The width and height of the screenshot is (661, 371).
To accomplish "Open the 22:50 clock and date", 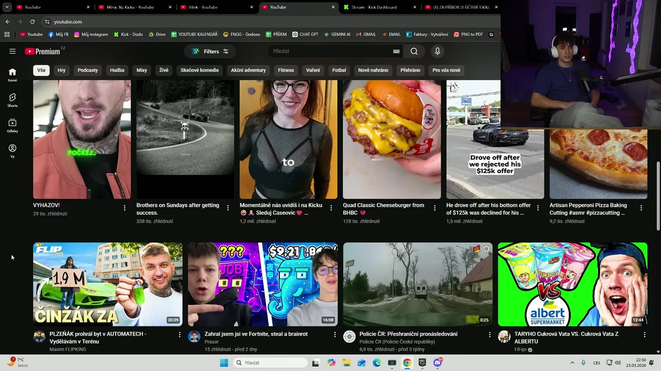I will point(637,363).
